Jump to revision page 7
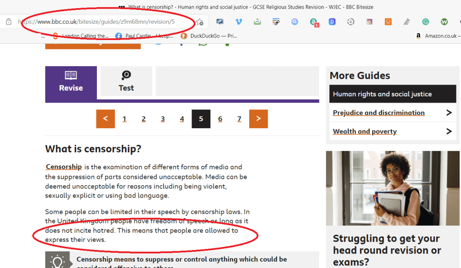Viewport: 461px width, 268px height. pos(239,119)
